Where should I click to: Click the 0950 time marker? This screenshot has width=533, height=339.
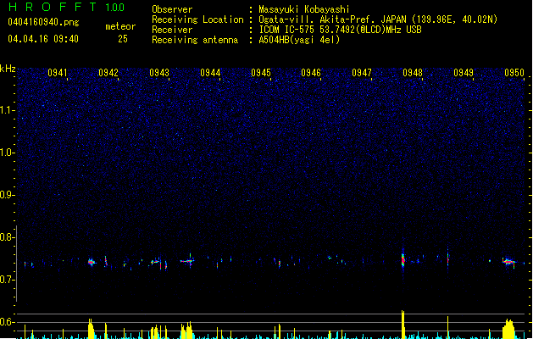pyautogui.click(x=514, y=73)
